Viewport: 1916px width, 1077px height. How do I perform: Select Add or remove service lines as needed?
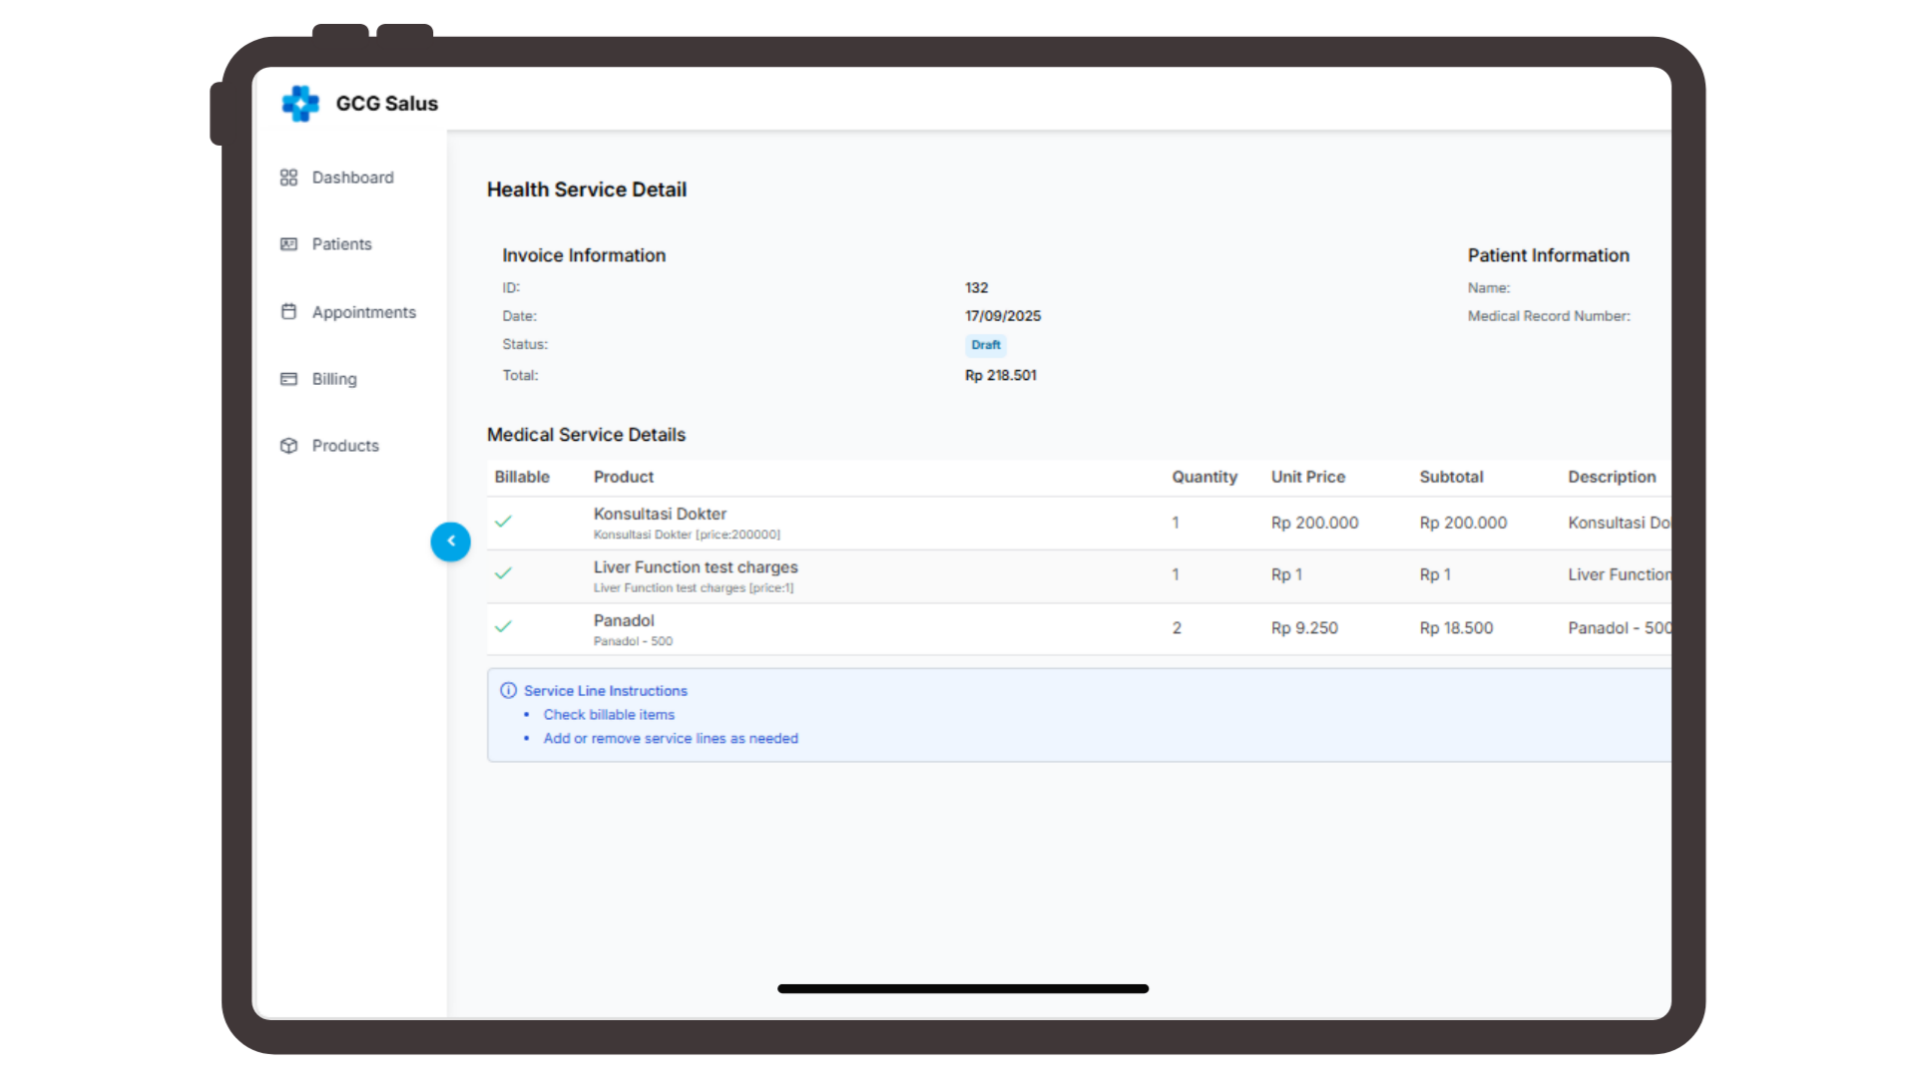tap(671, 738)
